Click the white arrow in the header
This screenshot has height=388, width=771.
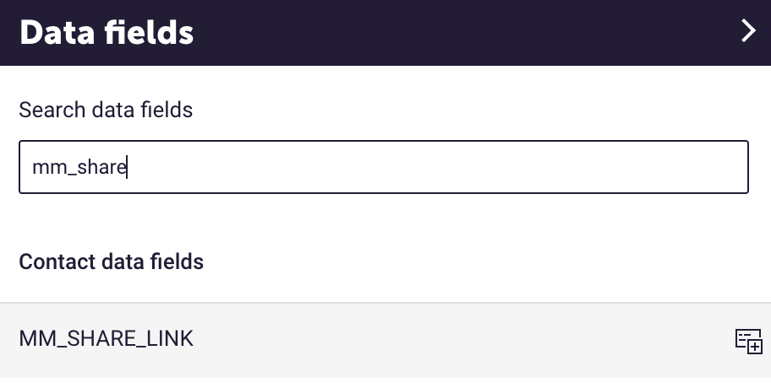click(748, 31)
